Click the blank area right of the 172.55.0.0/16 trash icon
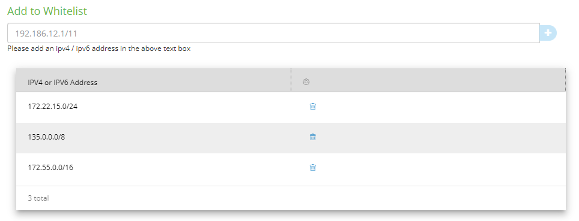The image size is (579, 221). pos(441,168)
